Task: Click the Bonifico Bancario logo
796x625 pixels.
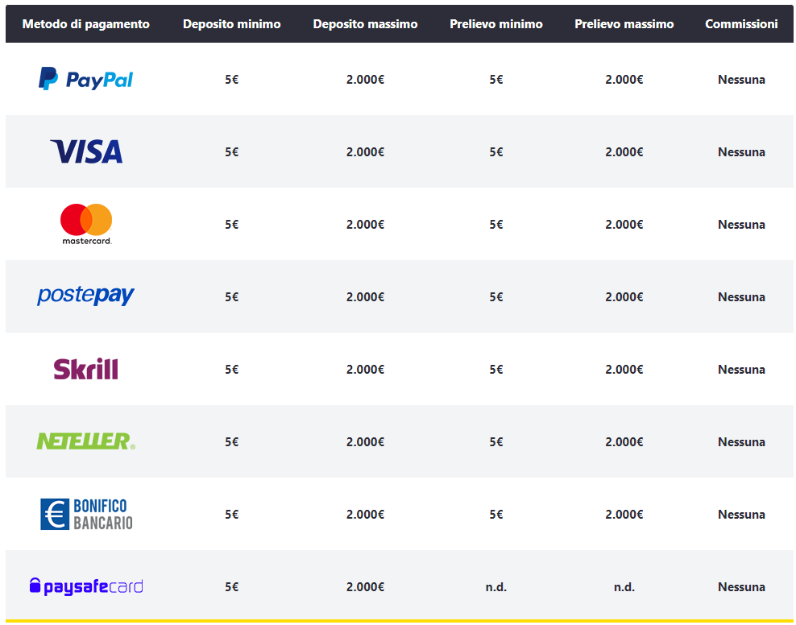Action: point(86,514)
